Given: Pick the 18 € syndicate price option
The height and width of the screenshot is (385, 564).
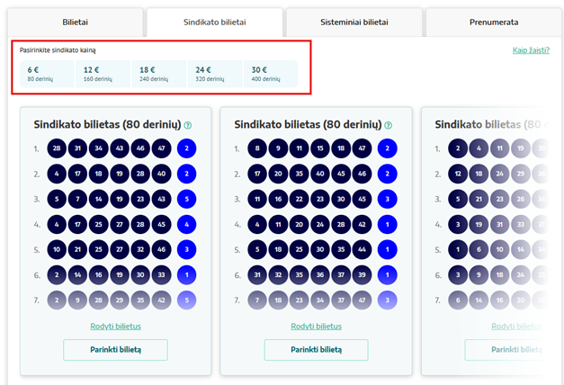Looking at the screenshot, I should coord(159,74).
